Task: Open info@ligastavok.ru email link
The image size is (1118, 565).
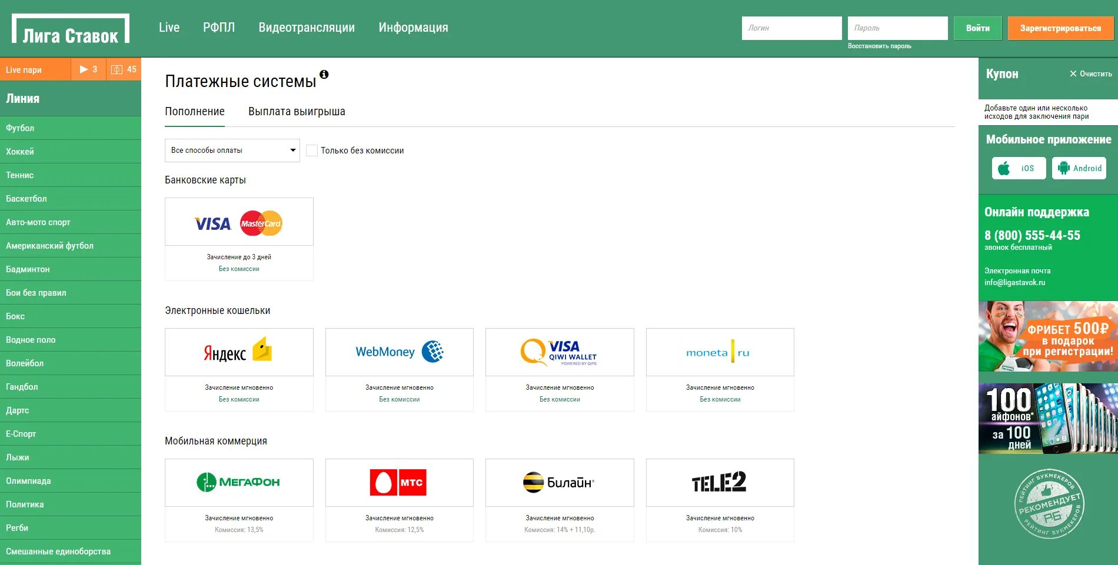Action: (1014, 283)
